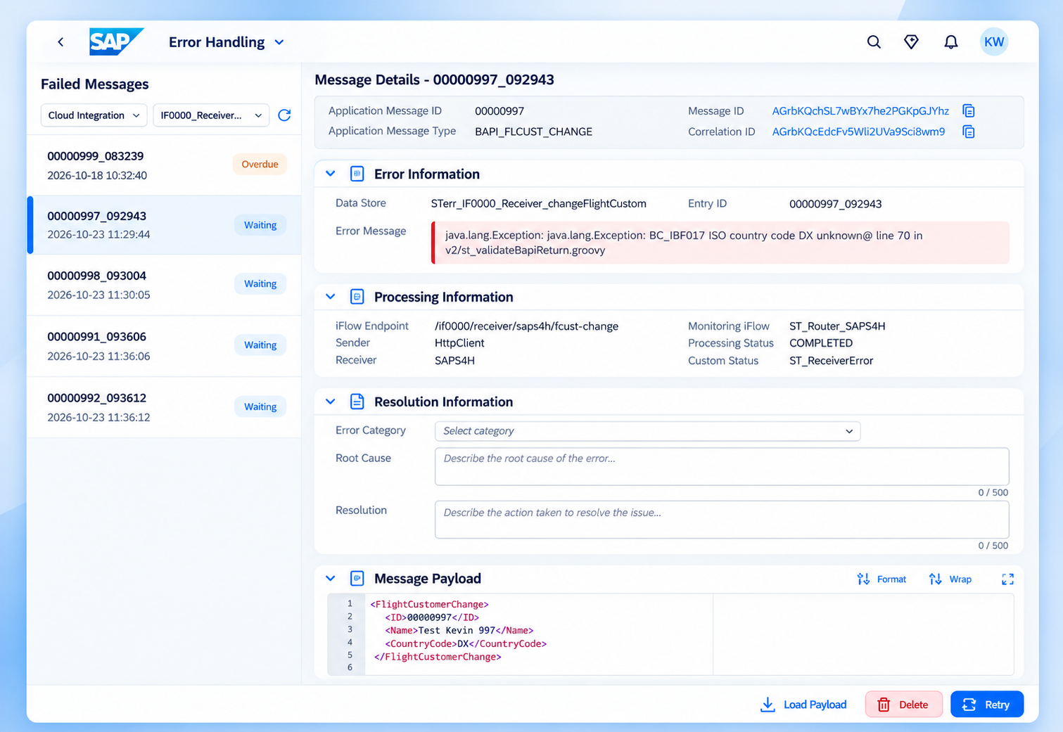This screenshot has height=732, width=1063.
Task: Open notifications bell icon
Action: tap(950, 42)
